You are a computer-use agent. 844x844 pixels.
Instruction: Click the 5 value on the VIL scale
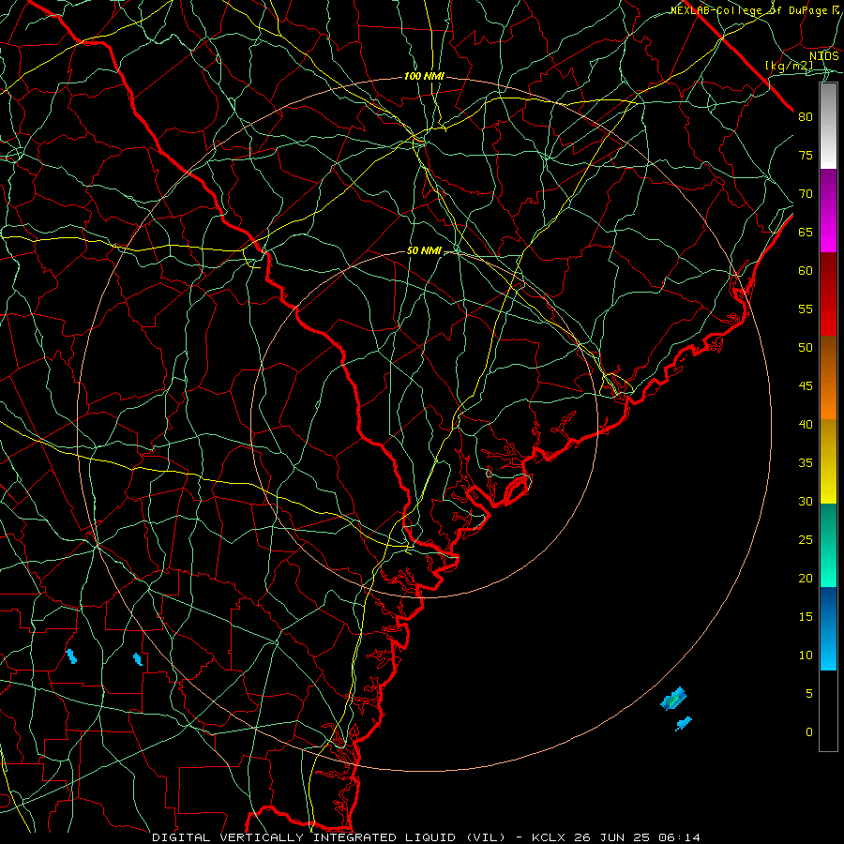(x=809, y=694)
